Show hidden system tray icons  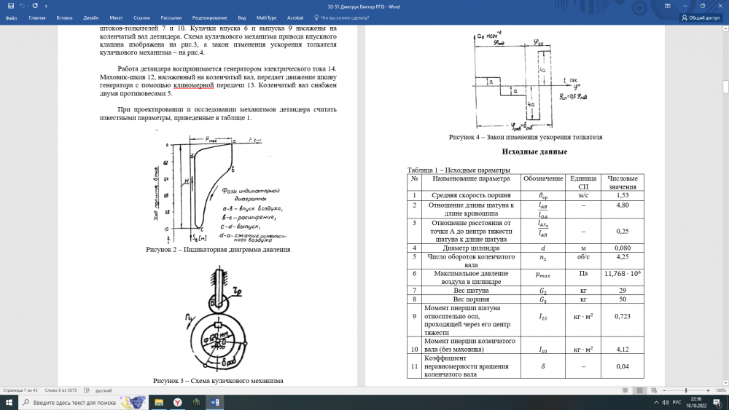pyautogui.click(x=656, y=403)
